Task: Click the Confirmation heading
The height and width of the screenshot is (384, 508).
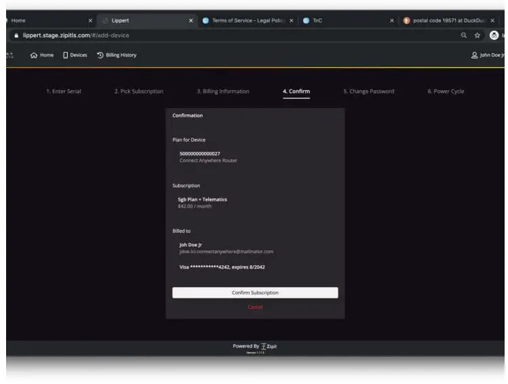Action: tap(188, 115)
